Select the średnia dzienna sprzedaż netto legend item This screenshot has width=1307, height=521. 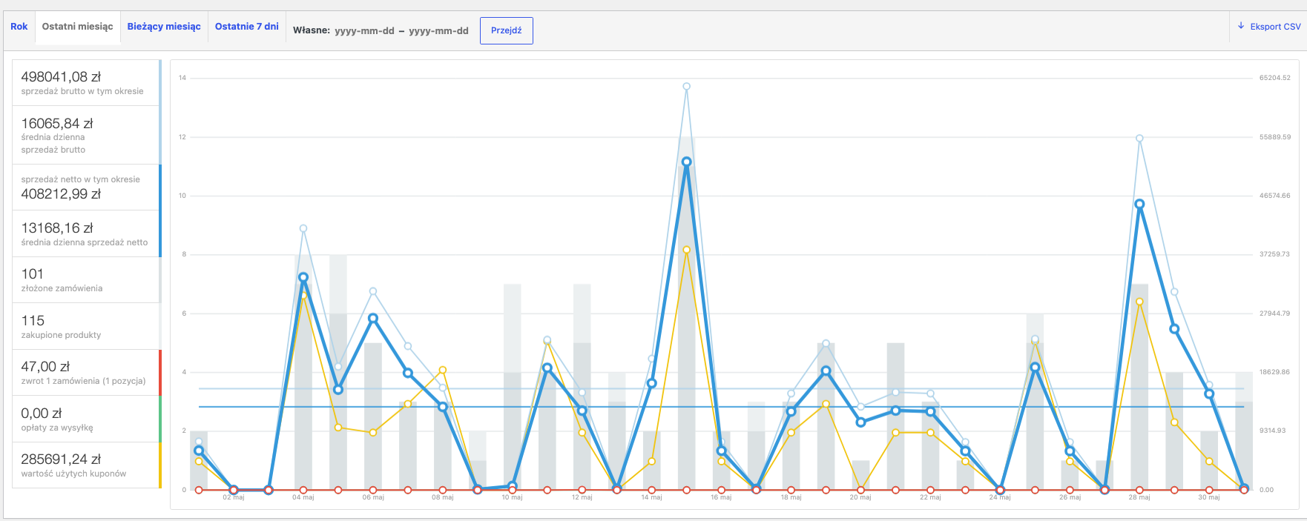[87, 233]
